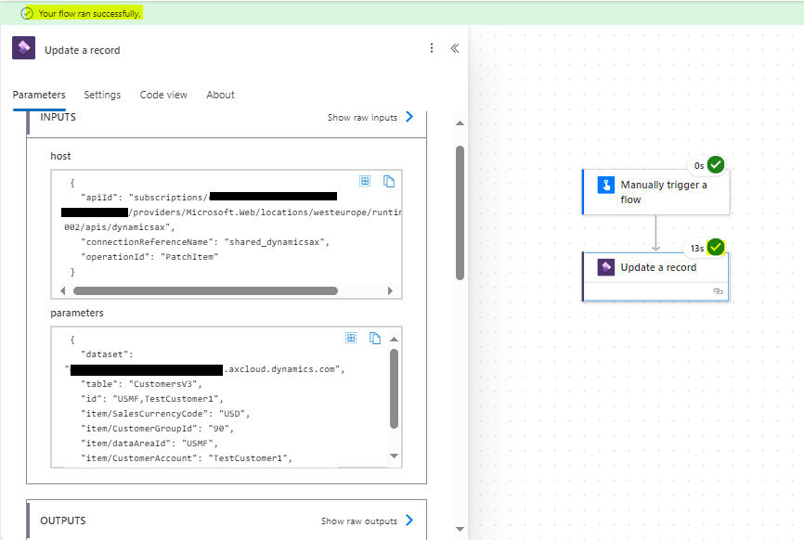Viewport: 804px width, 540px height.
Task: Click the item/CustomerGroupId "90" line
Action: click(157, 429)
